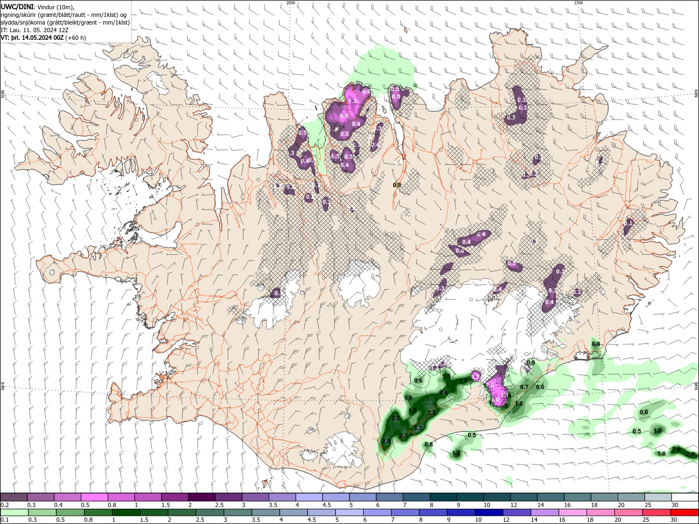Click the dark teal snow swatch between 8 and 9
This screenshot has height=524, width=699.
point(443,497)
